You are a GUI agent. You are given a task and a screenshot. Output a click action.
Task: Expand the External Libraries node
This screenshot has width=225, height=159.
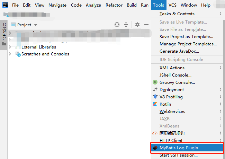10,47
